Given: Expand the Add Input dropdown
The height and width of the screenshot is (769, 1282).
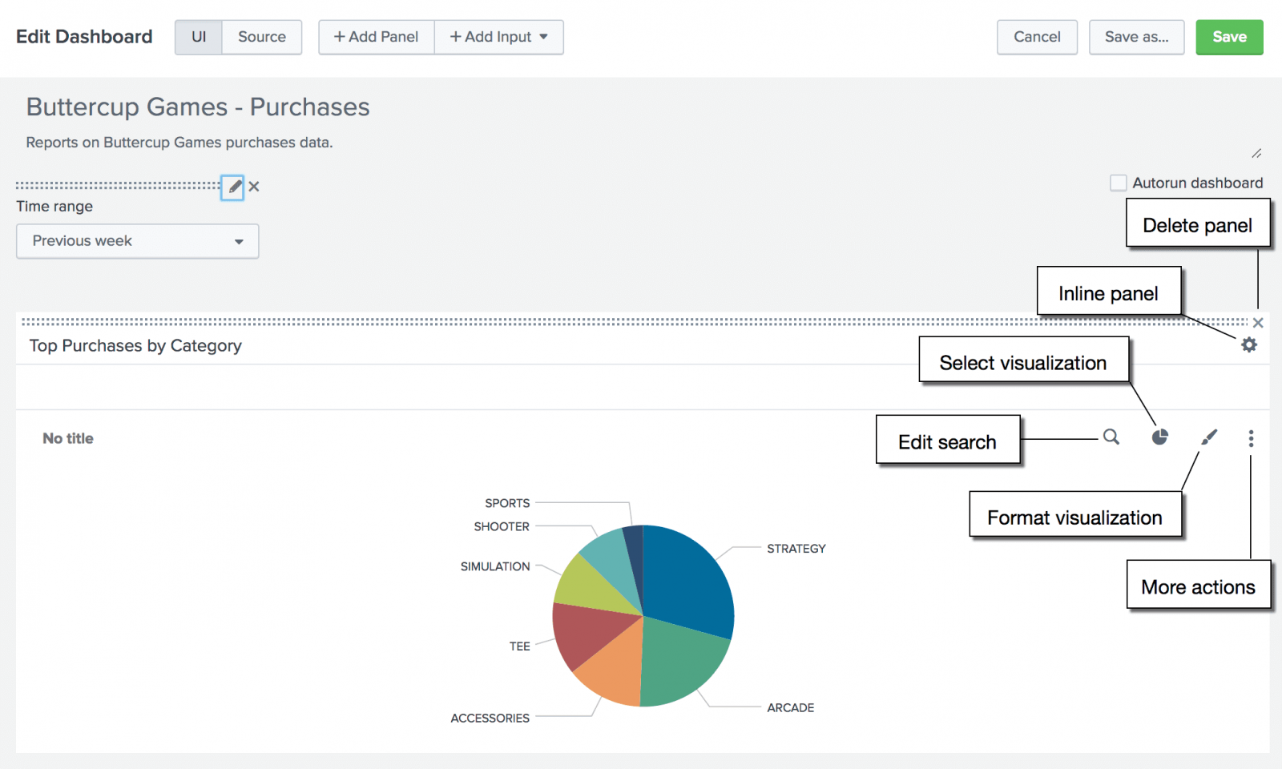Looking at the screenshot, I should coord(498,37).
